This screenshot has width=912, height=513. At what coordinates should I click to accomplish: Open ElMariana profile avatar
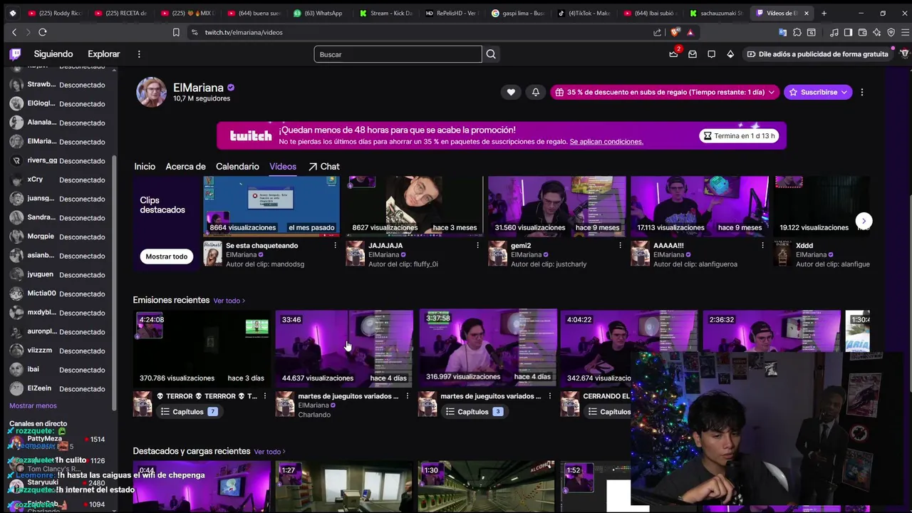click(x=151, y=92)
